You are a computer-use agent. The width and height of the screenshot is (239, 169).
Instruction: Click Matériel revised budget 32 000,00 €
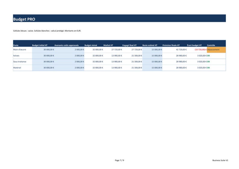click(98, 68)
